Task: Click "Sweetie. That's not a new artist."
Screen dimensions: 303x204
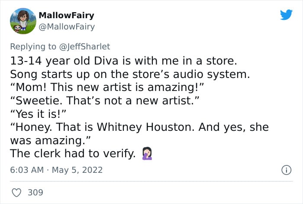Action: [x=105, y=100]
